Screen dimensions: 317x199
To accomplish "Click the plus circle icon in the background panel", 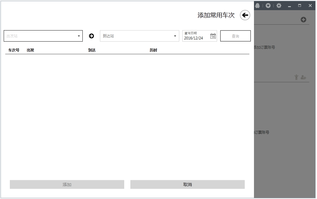I will coord(303,20).
